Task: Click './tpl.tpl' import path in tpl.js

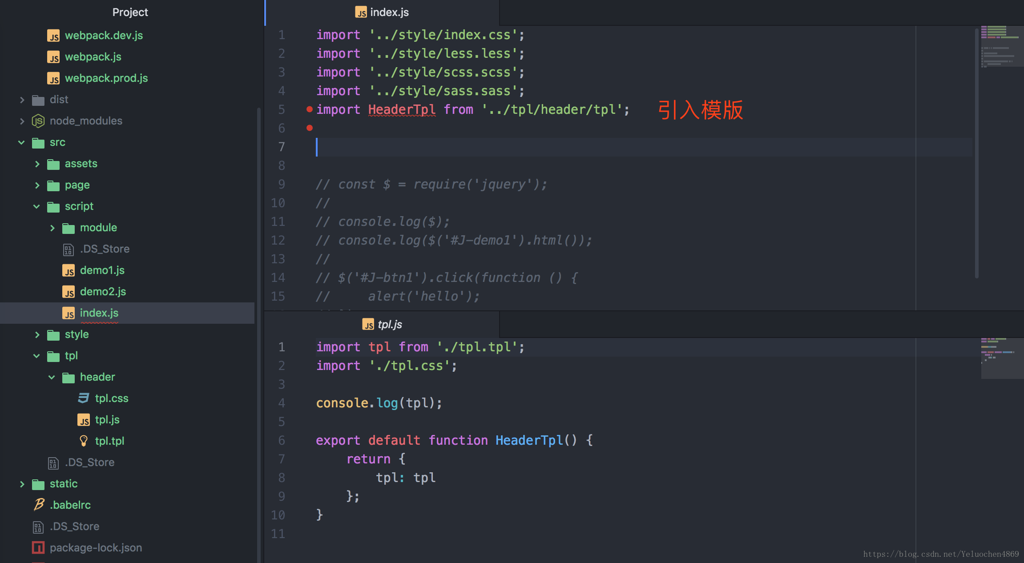Action: tap(477, 347)
